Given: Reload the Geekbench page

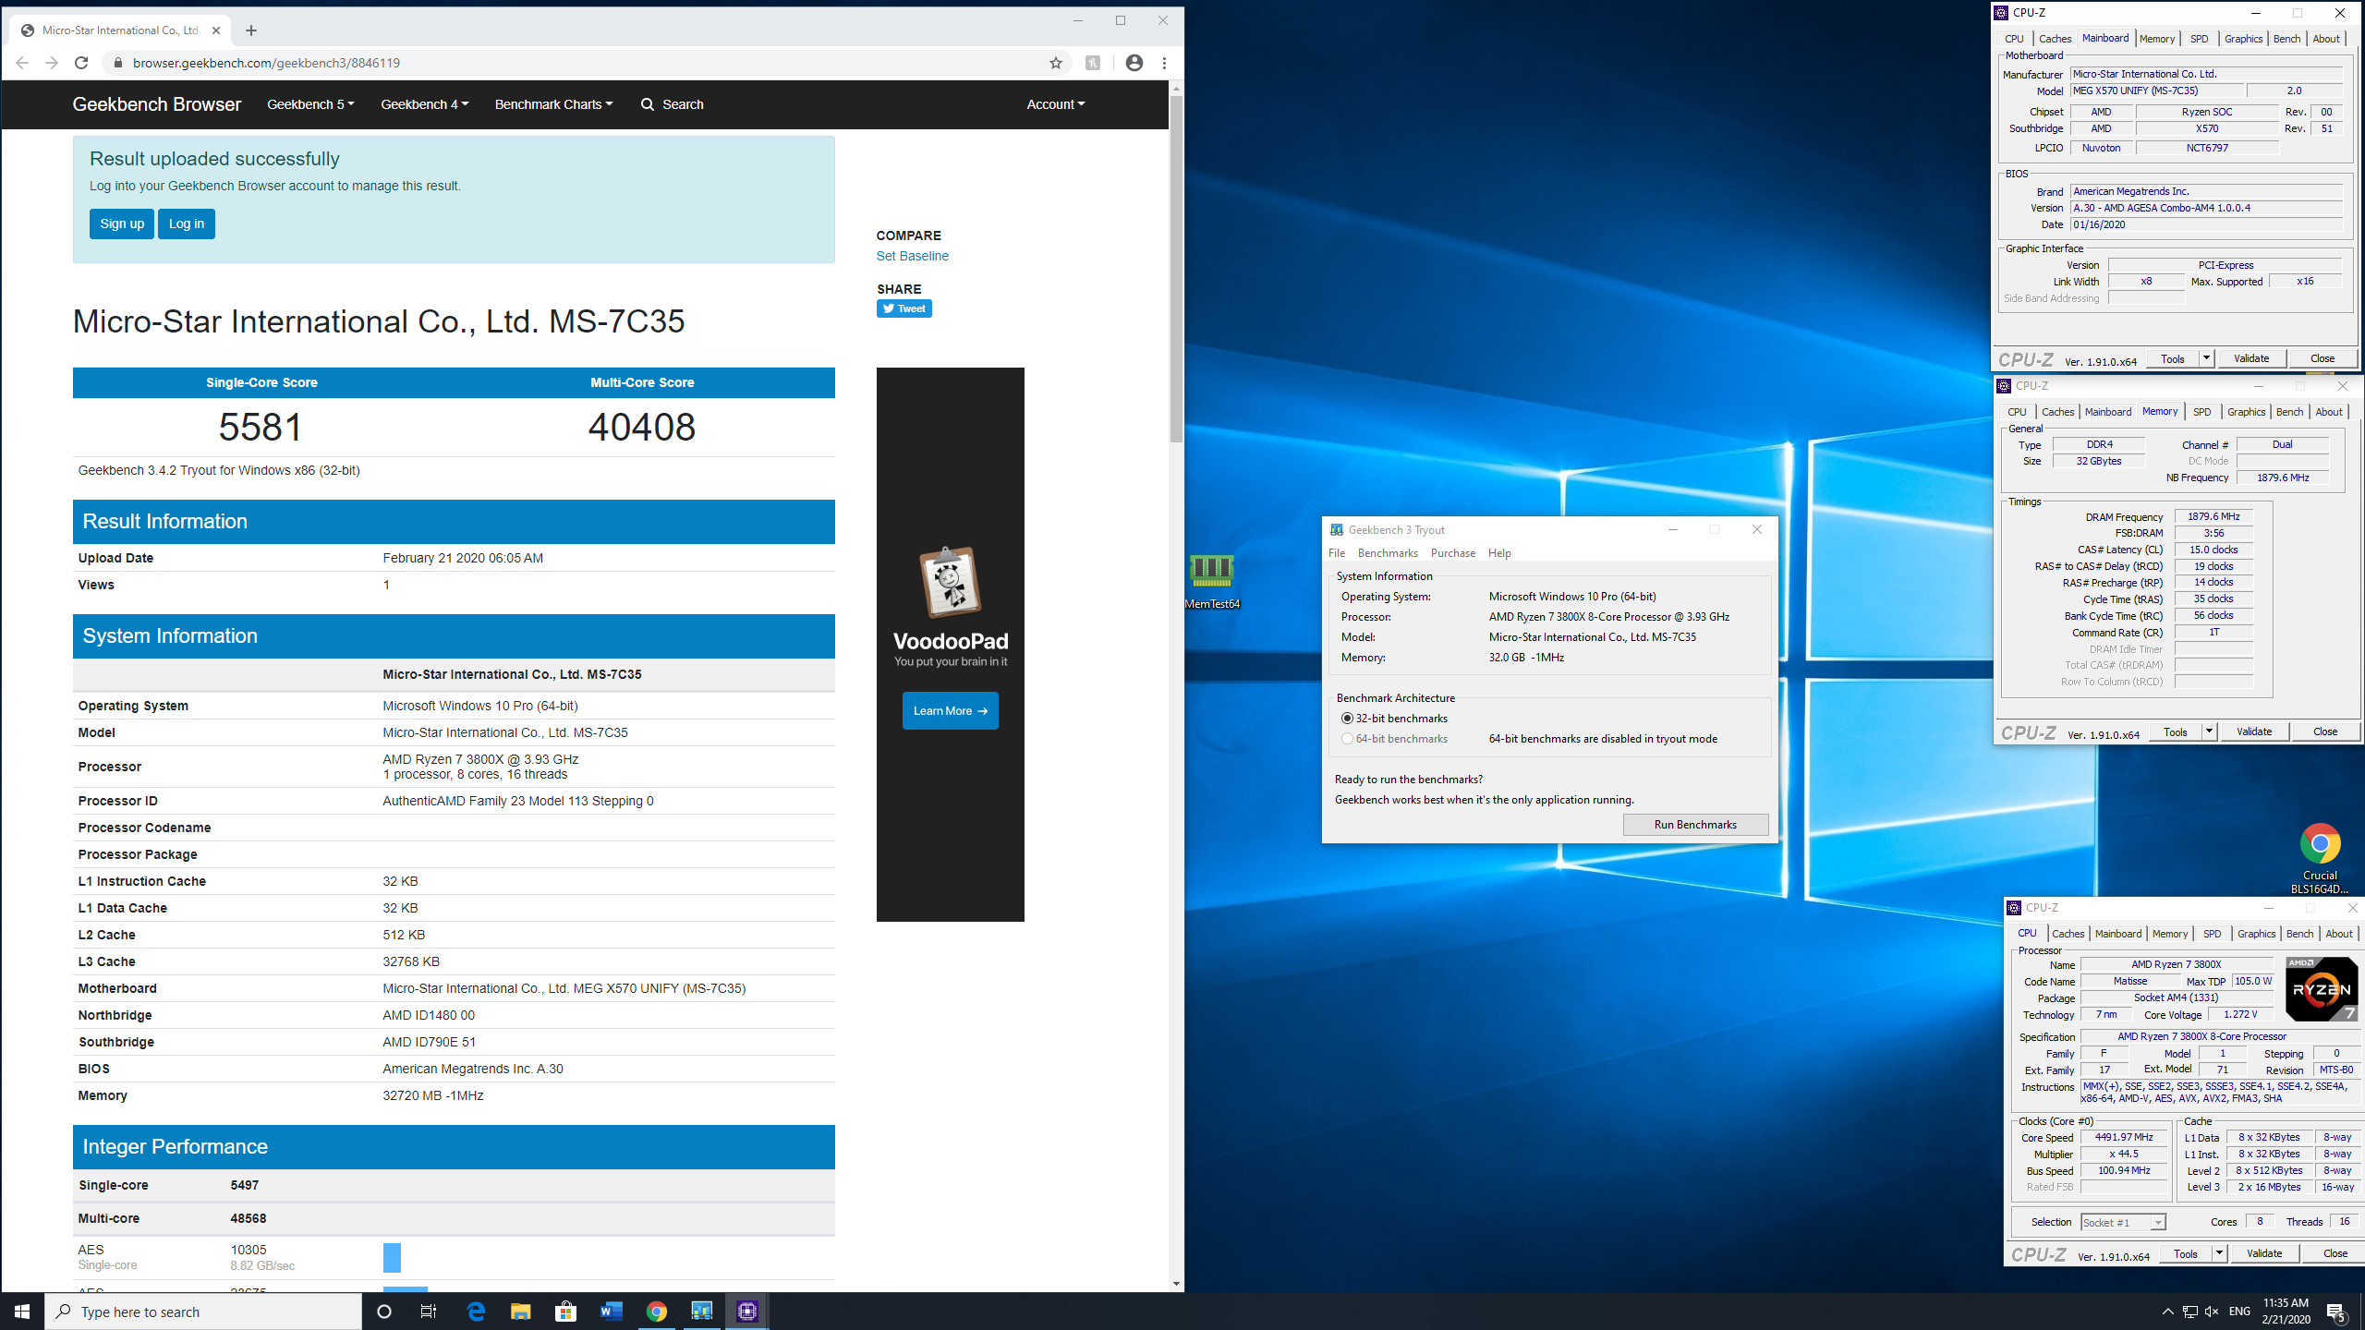Looking at the screenshot, I should pyautogui.click(x=81, y=63).
